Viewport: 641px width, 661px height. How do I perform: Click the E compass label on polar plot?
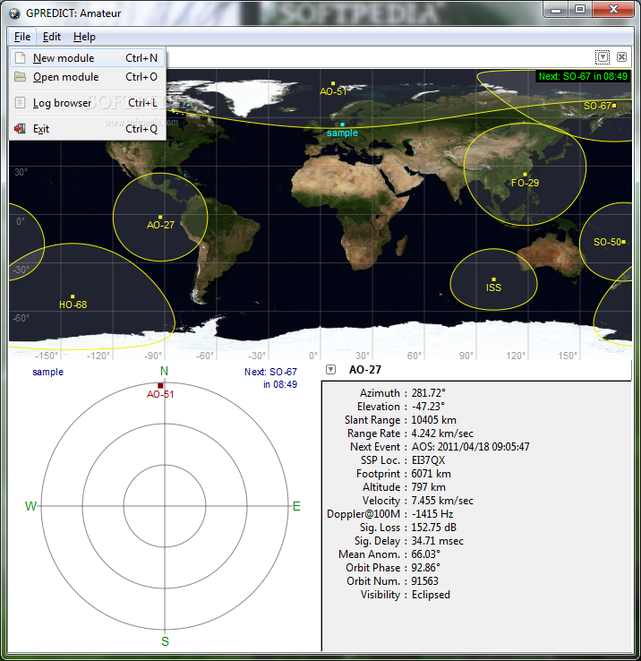click(x=296, y=506)
